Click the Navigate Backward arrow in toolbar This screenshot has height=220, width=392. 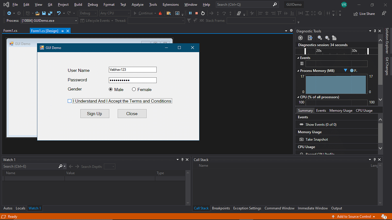click(x=9, y=13)
